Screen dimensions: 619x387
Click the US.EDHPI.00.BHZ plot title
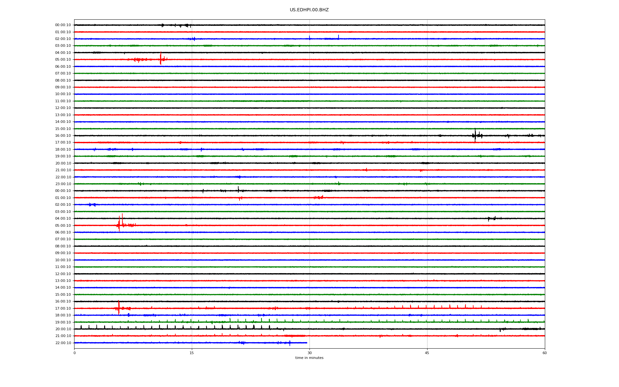[x=309, y=10]
